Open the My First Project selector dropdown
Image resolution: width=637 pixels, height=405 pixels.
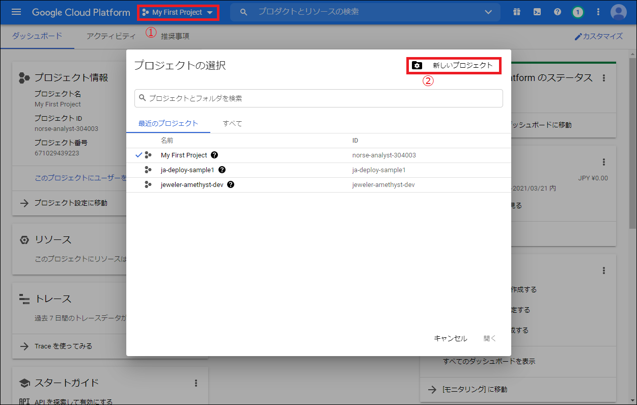tap(178, 12)
